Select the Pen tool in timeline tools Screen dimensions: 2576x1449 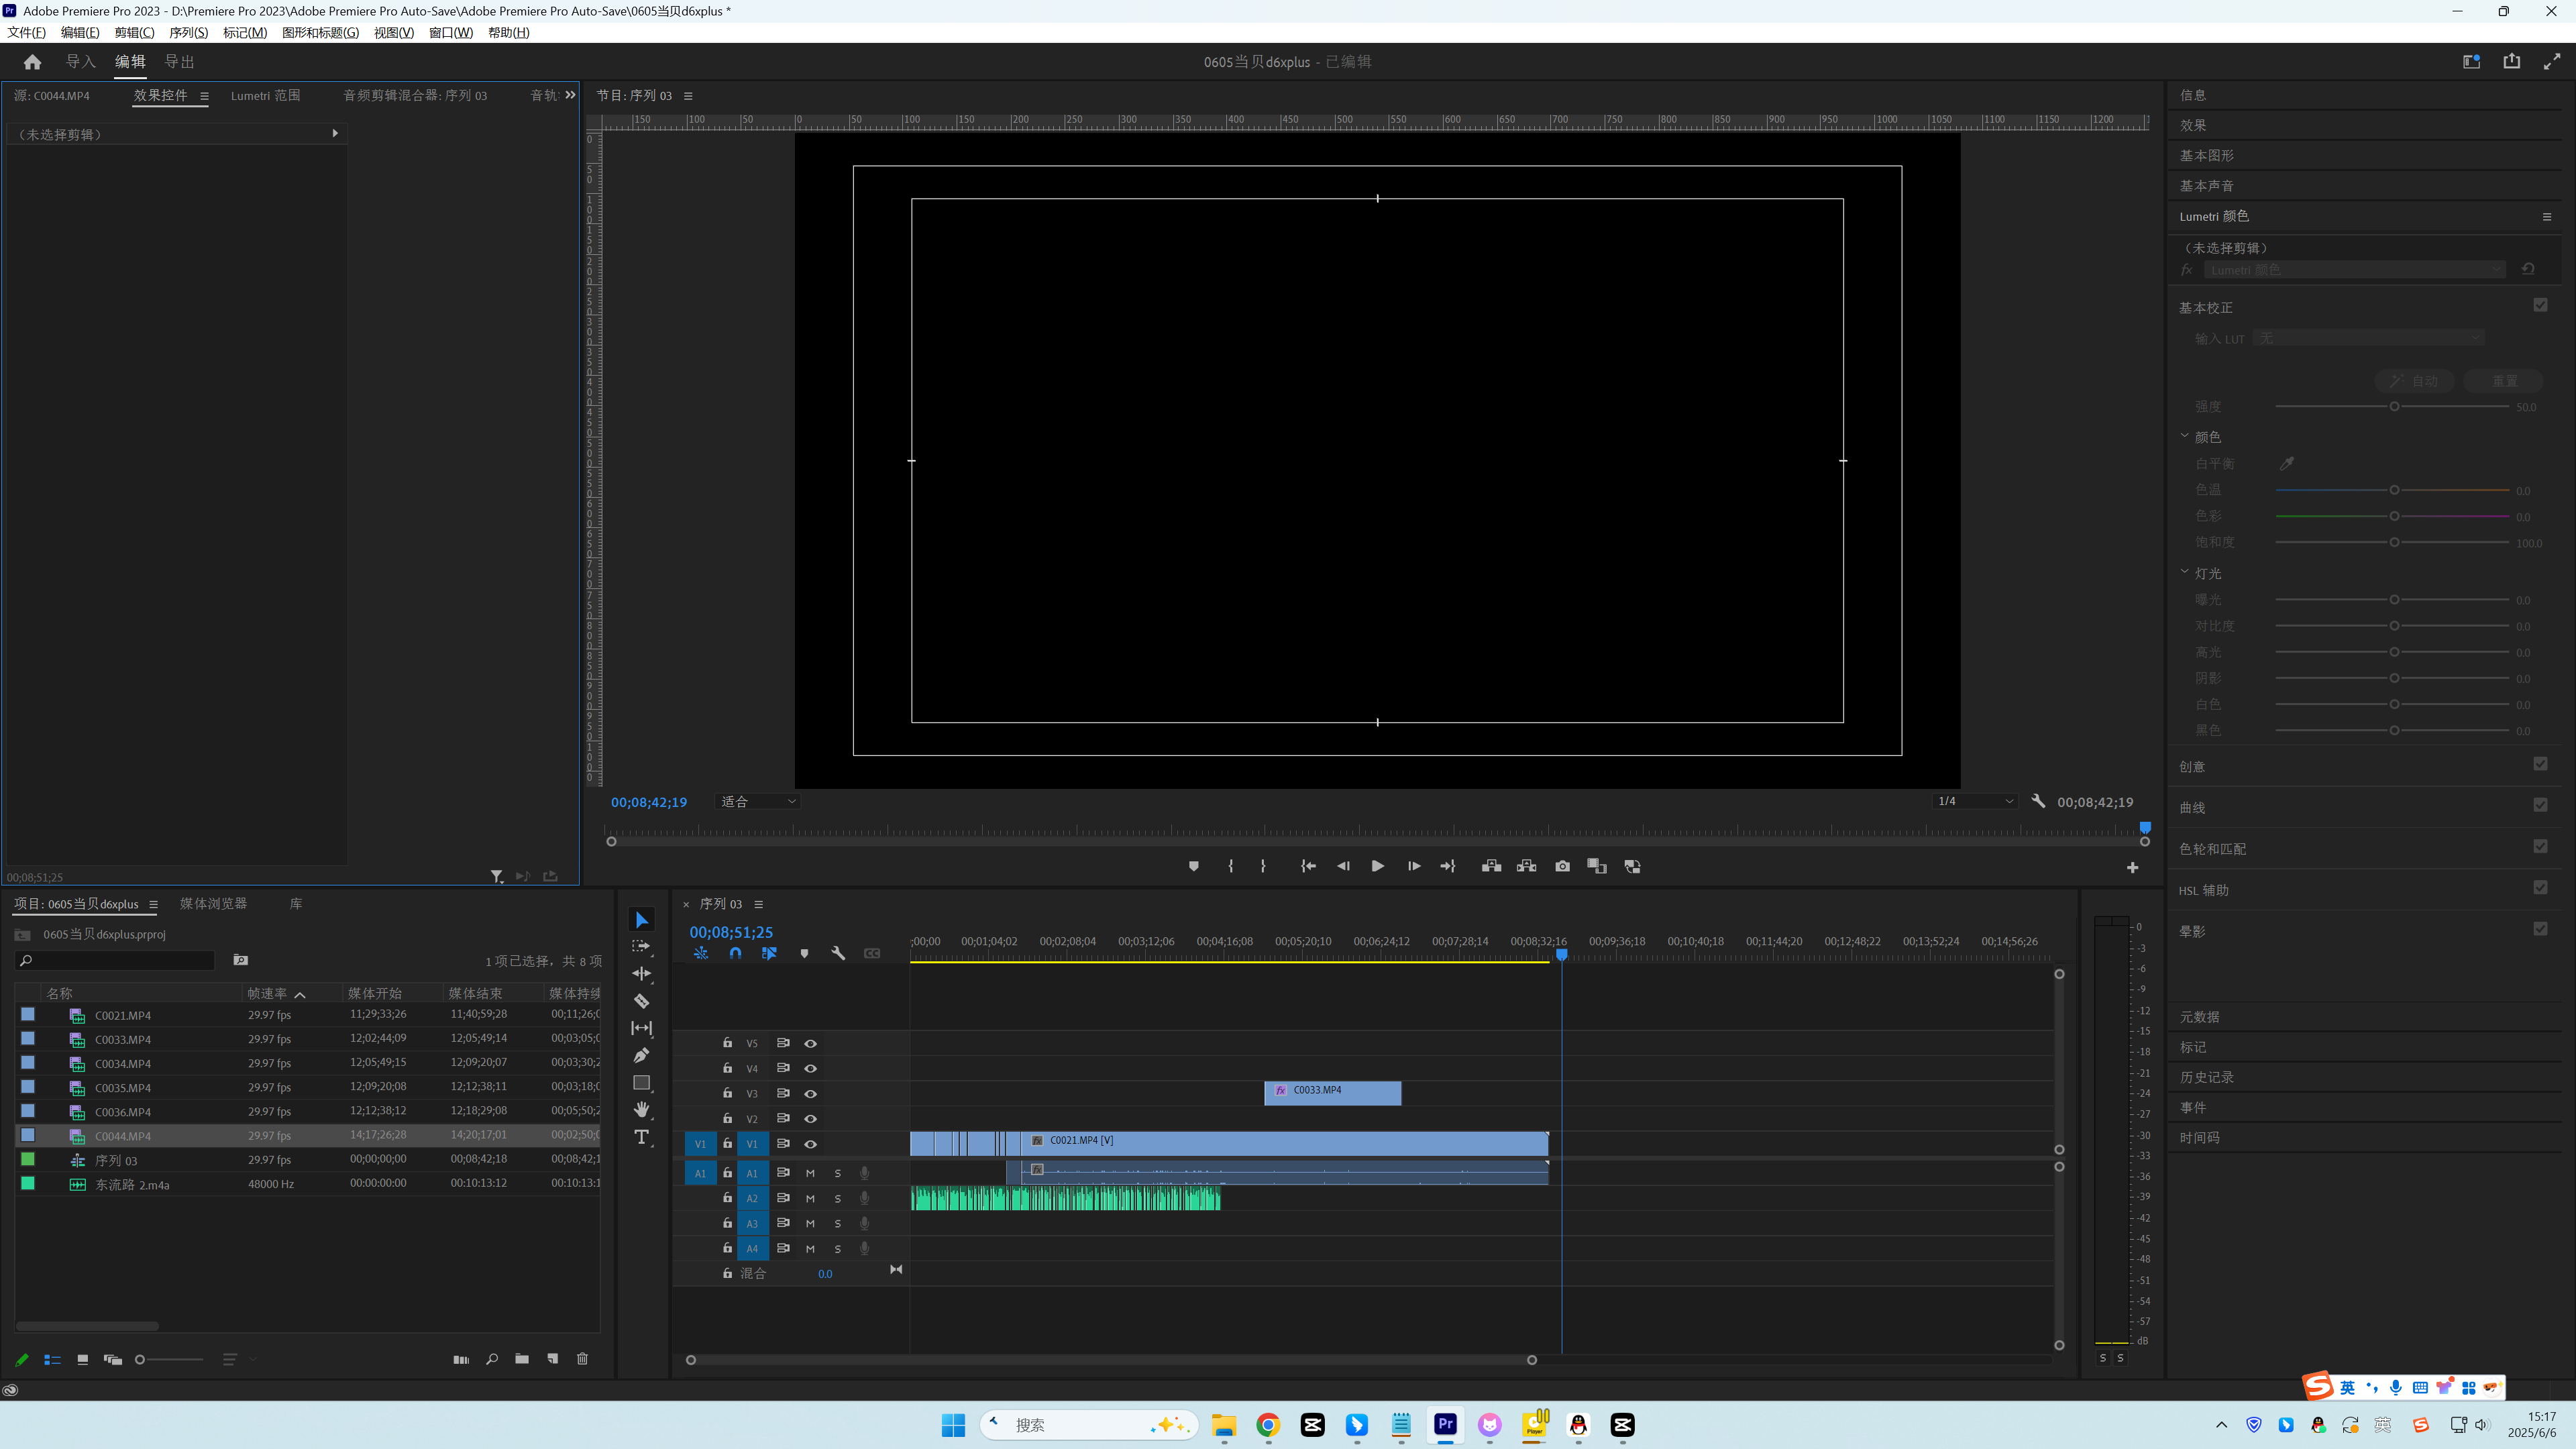[642, 1055]
